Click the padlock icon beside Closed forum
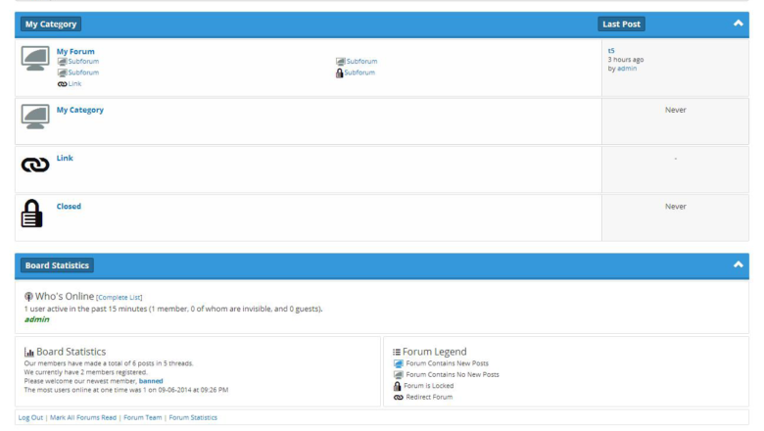 pyautogui.click(x=33, y=213)
